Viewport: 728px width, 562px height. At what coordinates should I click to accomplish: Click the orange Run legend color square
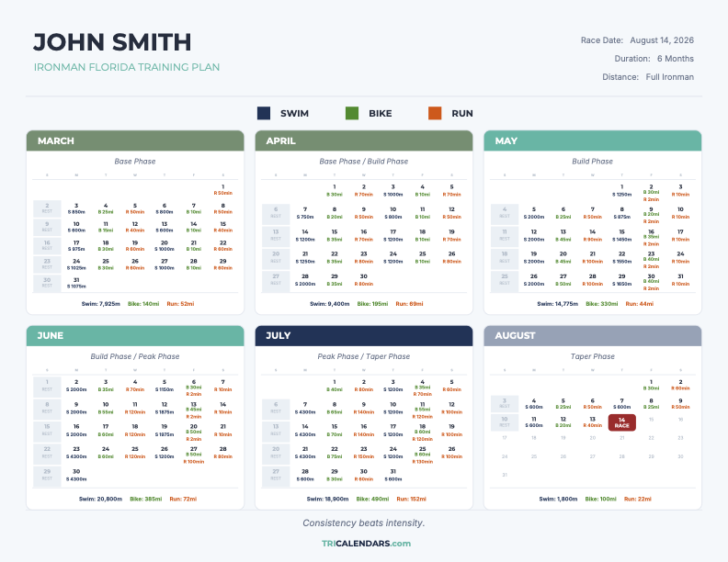pos(435,113)
